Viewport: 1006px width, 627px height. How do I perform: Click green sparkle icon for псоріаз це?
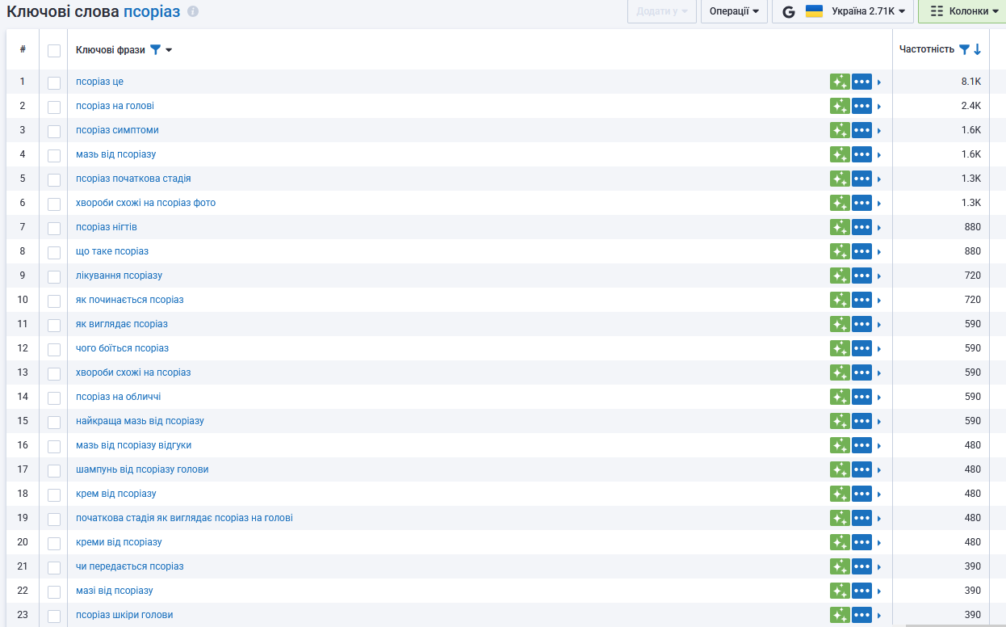click(840, 82)
